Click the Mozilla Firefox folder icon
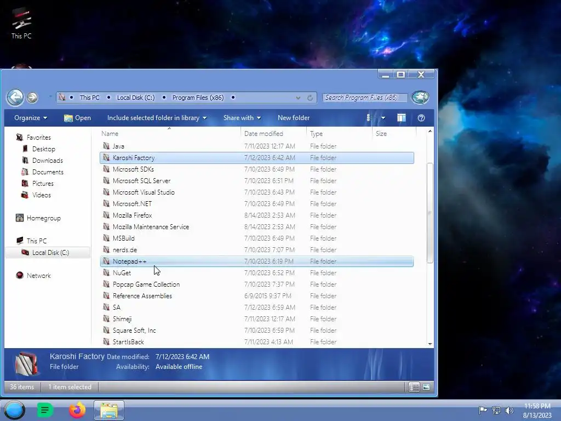561x421 pixels. click(x=106, y=215)
